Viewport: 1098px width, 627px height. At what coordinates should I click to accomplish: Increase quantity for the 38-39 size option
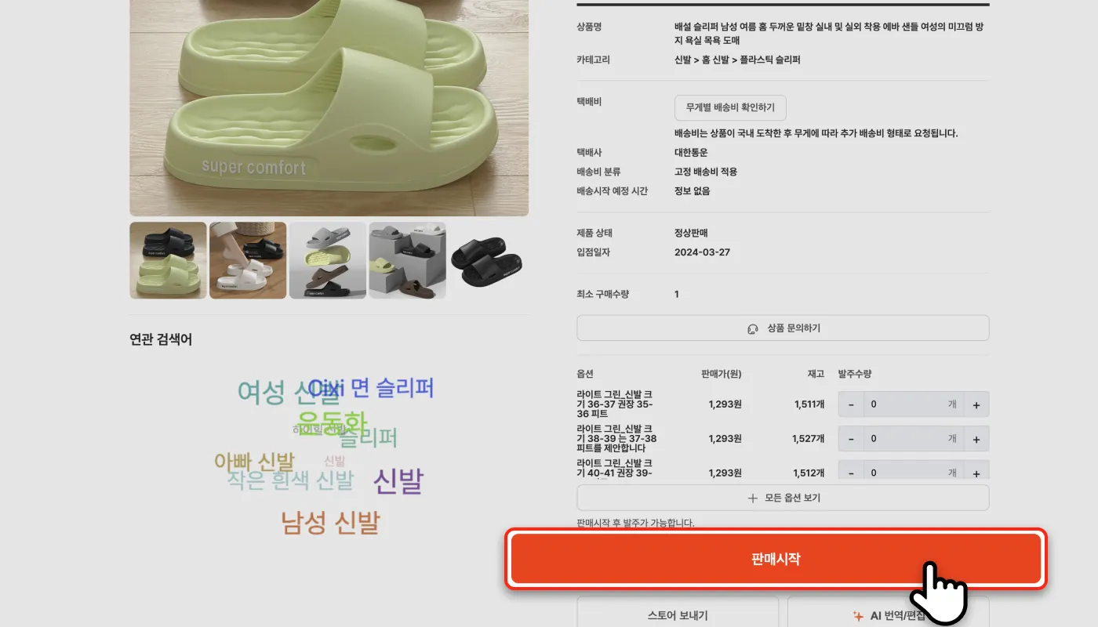976,439
